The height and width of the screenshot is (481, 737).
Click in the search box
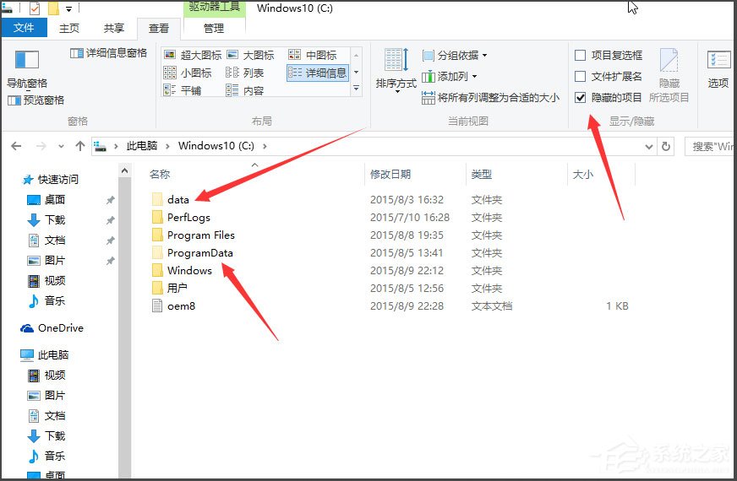click(x=711, y=147)
